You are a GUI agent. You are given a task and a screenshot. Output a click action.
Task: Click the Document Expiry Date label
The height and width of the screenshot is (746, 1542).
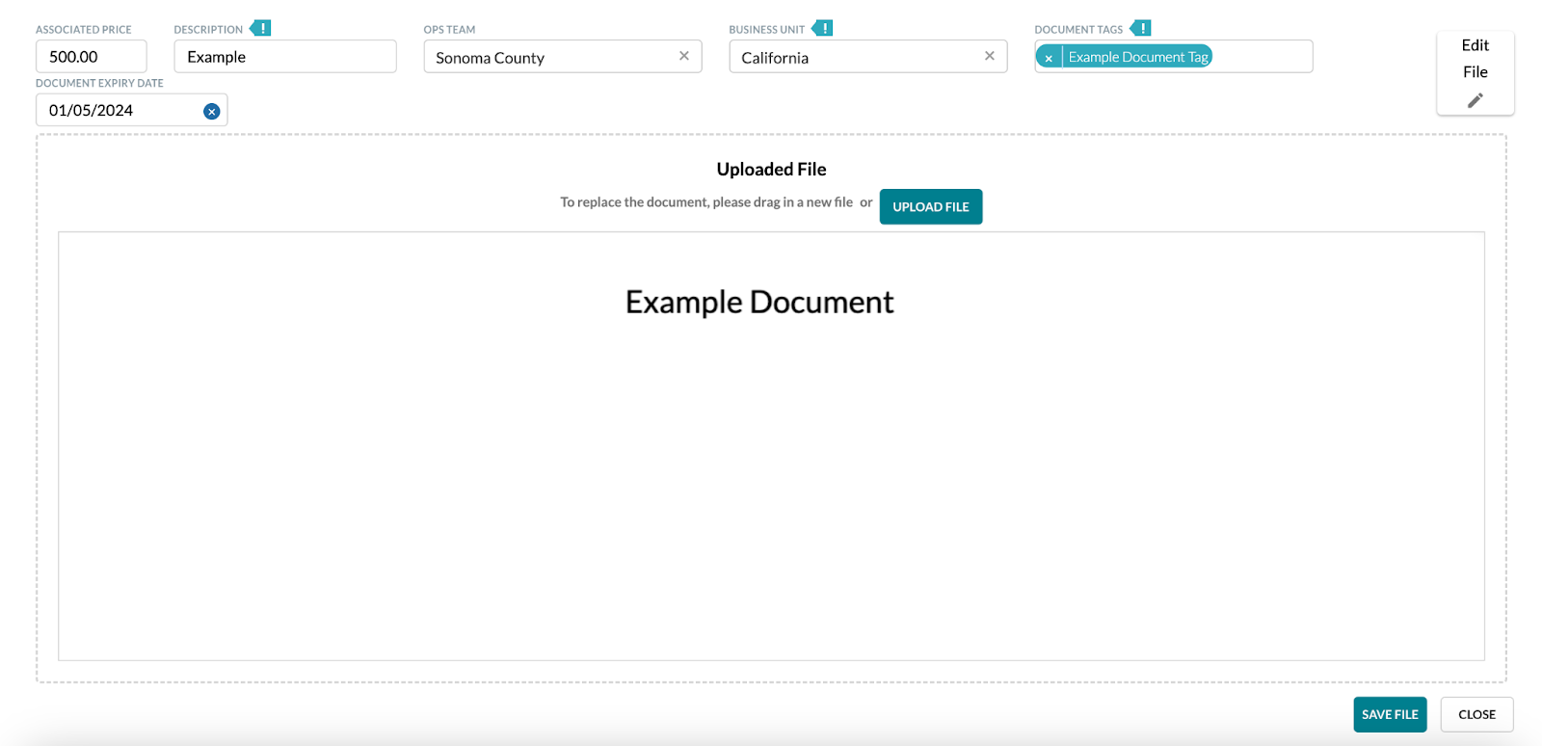tap(99, 84)
